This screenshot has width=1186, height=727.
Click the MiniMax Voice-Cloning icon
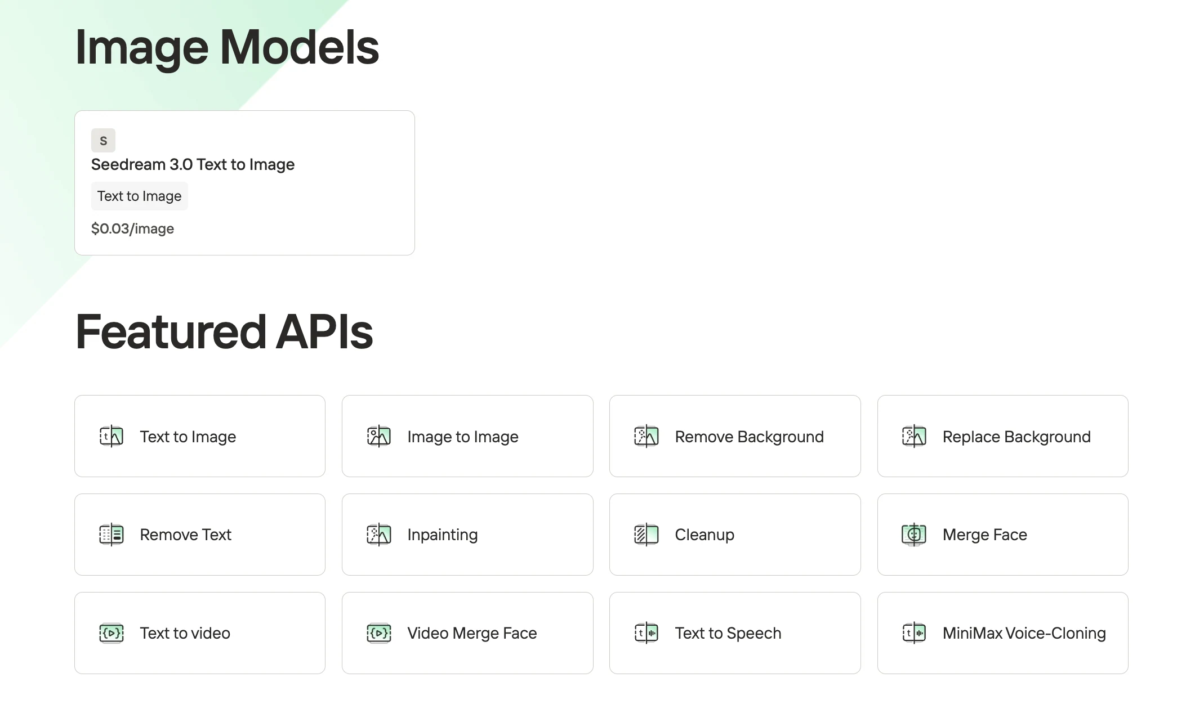coord(914,633)
